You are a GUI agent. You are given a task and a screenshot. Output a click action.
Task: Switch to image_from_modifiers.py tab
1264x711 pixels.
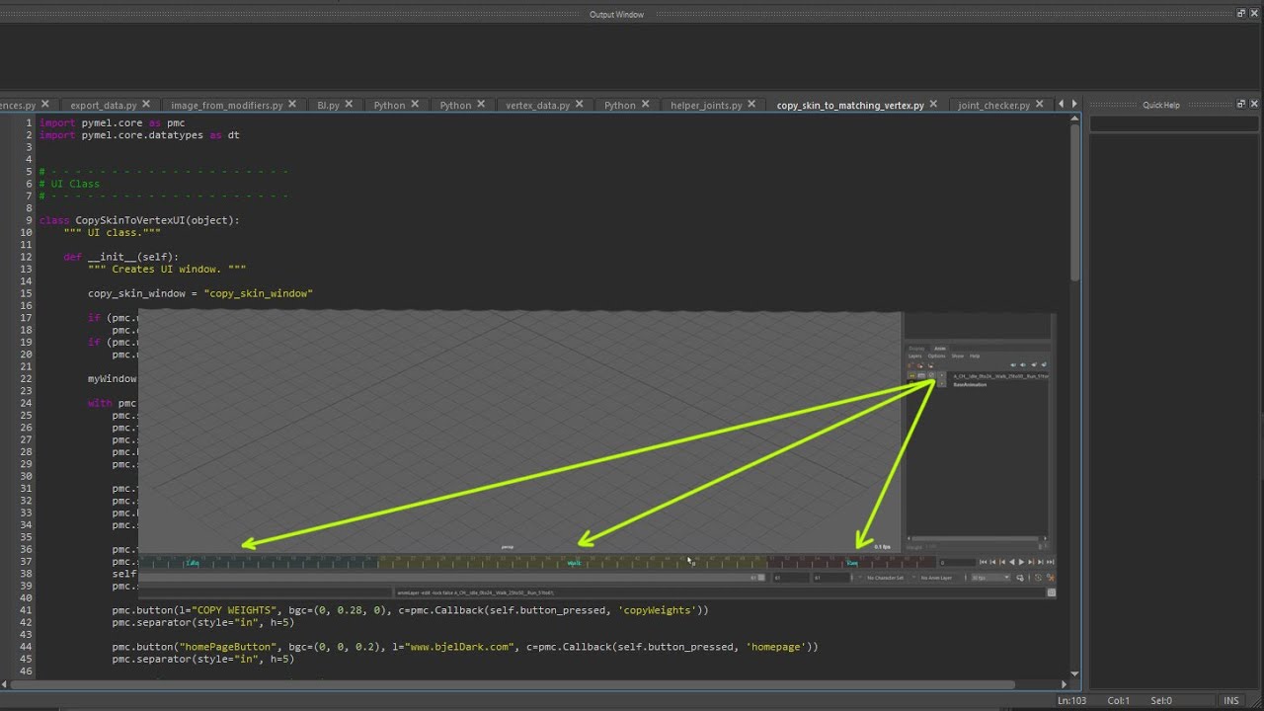226,105
